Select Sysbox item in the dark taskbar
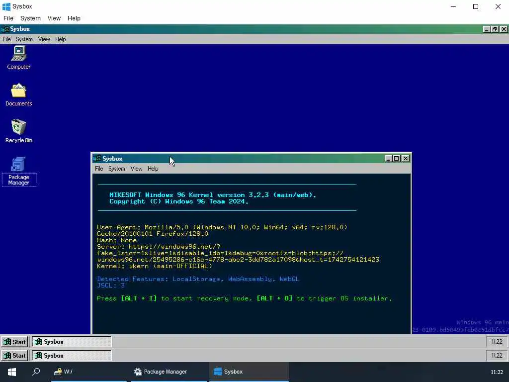 click(x=249, y=372)
